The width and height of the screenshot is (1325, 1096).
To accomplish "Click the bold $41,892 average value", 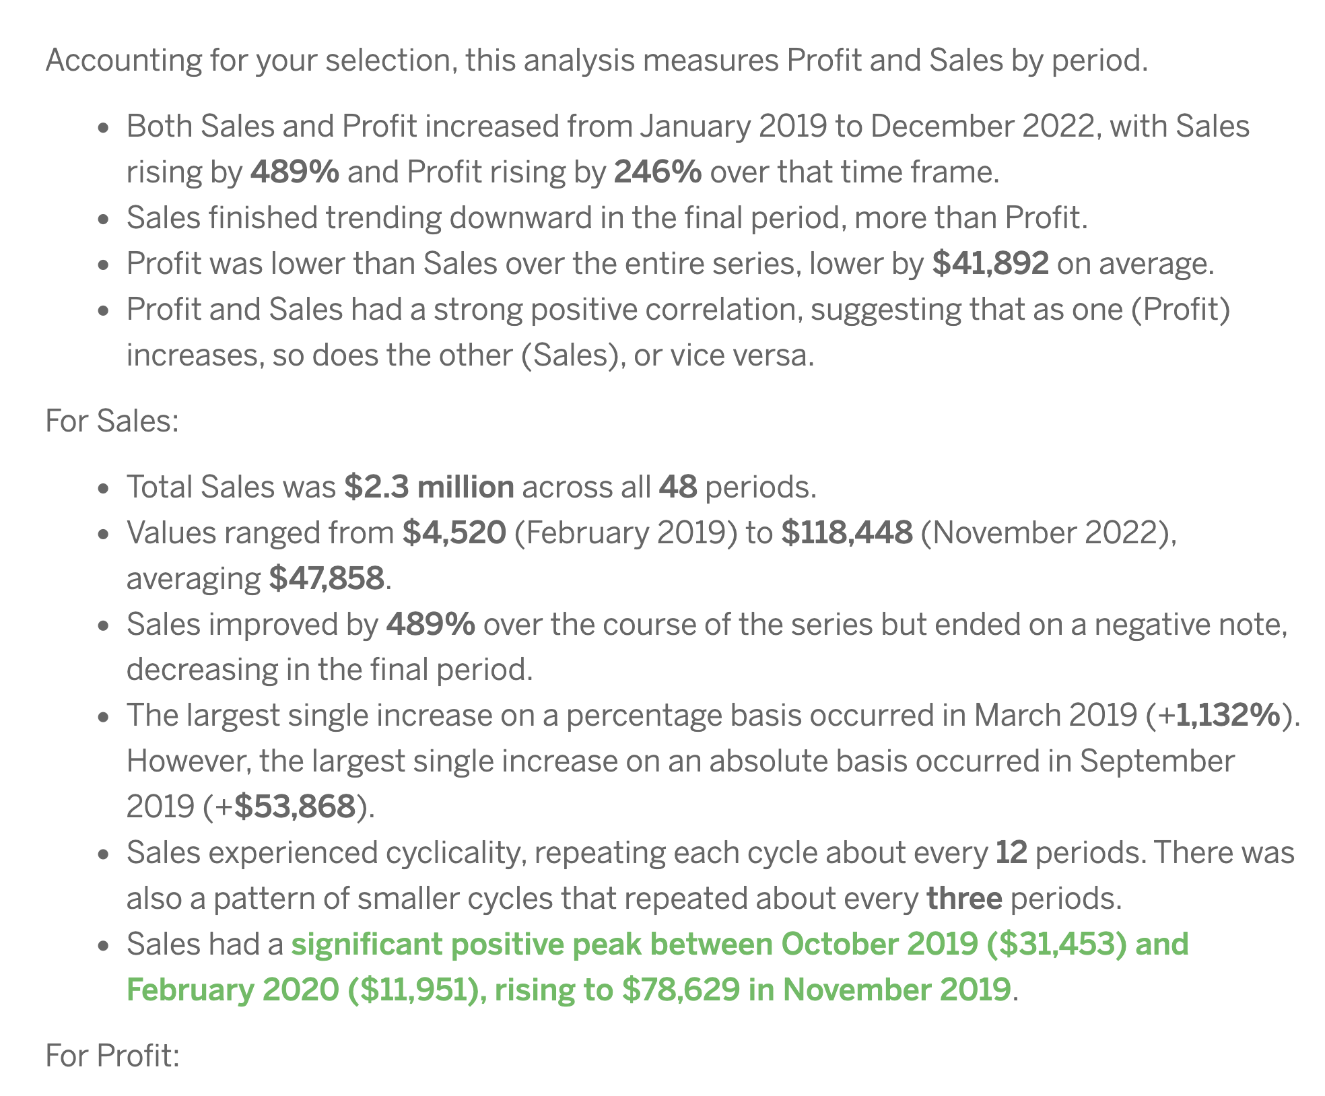I will pyautogui.click(x=990, y=263).
